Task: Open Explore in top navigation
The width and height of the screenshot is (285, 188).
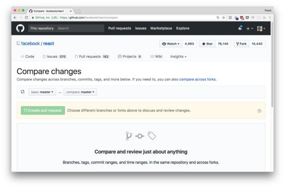Action: [183, 28]
